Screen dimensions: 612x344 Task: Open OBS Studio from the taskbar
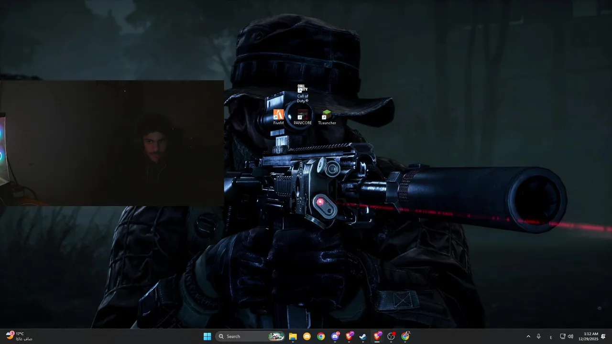[391, 336]
